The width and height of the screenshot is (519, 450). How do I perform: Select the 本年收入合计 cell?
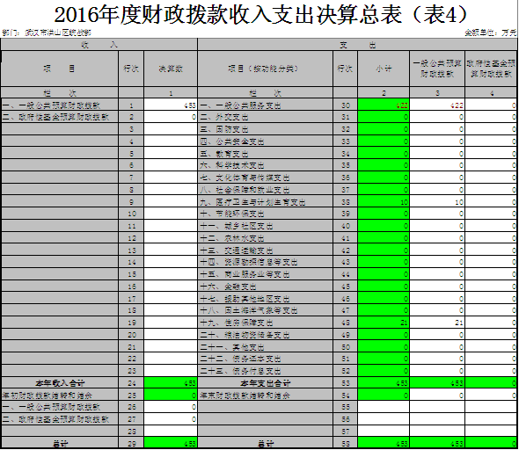click(60, 383)
